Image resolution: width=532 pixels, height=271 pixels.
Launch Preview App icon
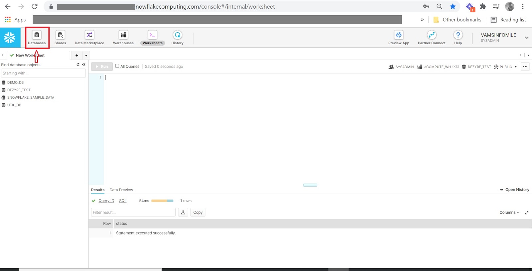tap(399, 35)
